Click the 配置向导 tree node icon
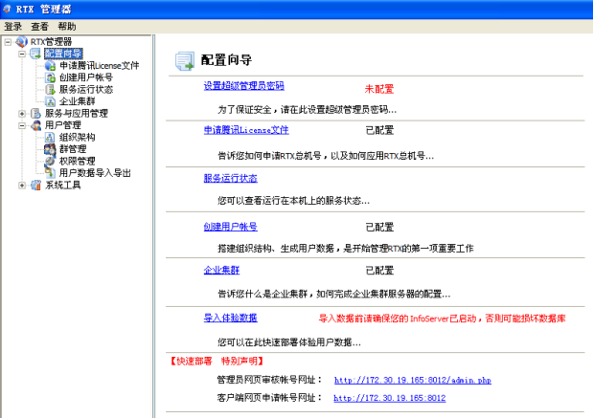This screenshot has height=418, width=594. coord(35,54)
